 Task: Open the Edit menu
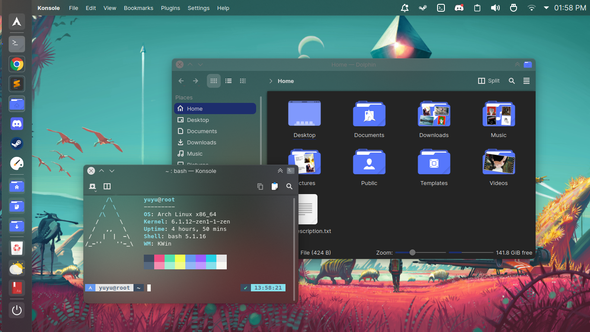tap(91, 8)
